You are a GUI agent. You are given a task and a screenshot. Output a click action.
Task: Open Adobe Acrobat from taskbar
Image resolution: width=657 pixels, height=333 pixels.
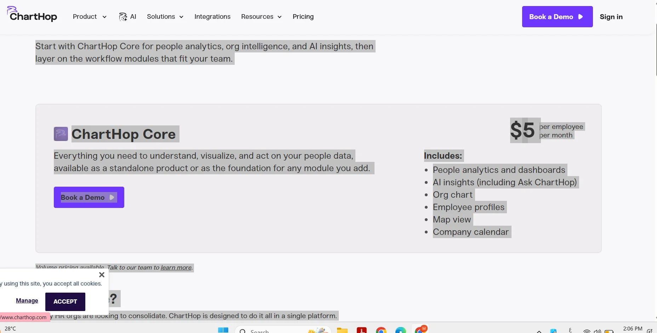point(361,330)
